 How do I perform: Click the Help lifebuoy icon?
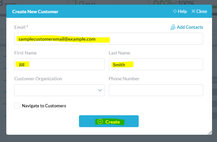pyautogui.click(x=175, y=11)
